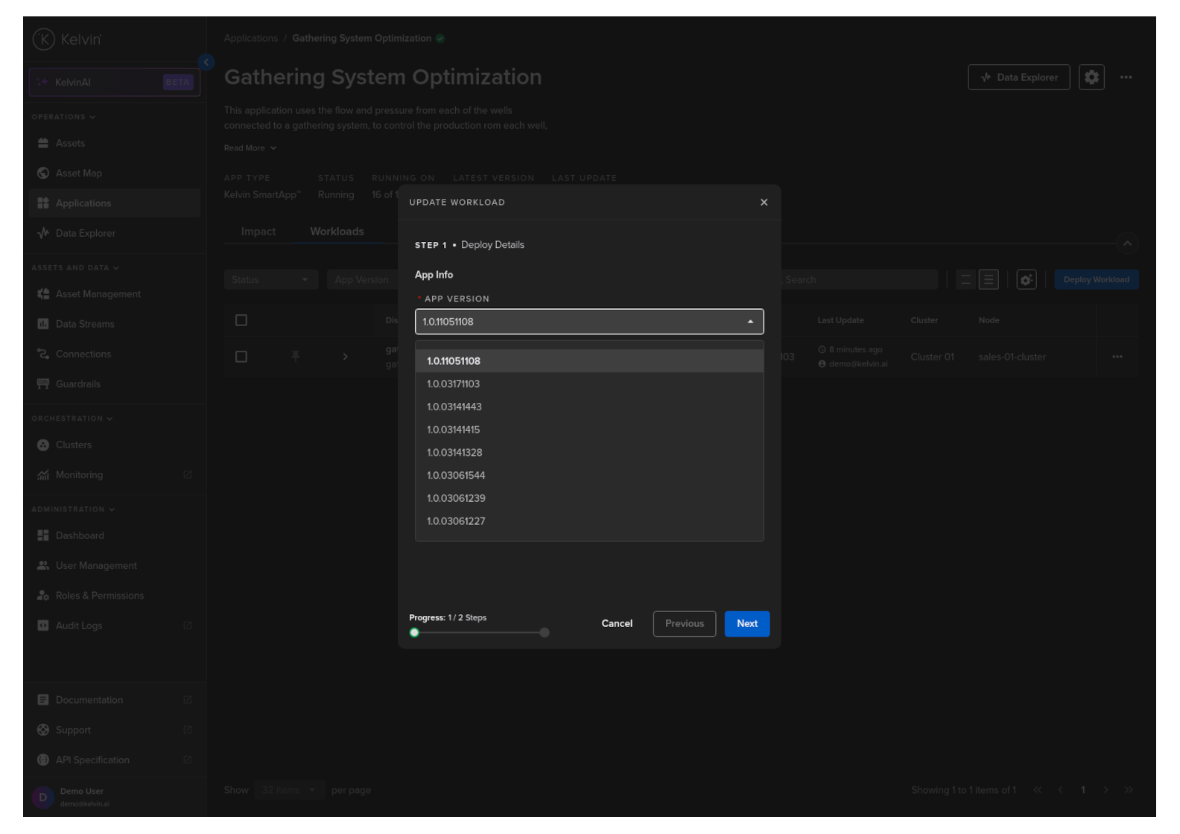Expand the workload row chevron
This screenshot has width=1180, height=834.
(345, 357)
